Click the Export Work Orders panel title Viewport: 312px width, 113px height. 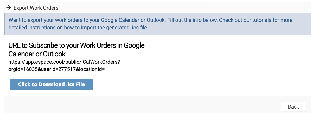tap(36, 8)
